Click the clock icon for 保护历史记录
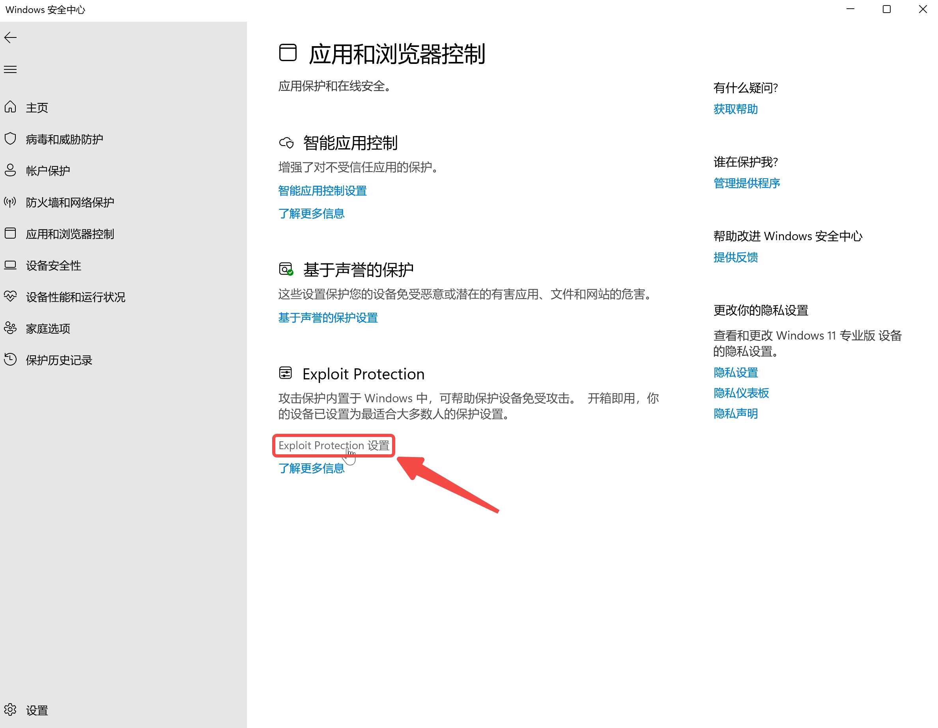This screenshot has width=938, height=728. [x=10, y=360]
